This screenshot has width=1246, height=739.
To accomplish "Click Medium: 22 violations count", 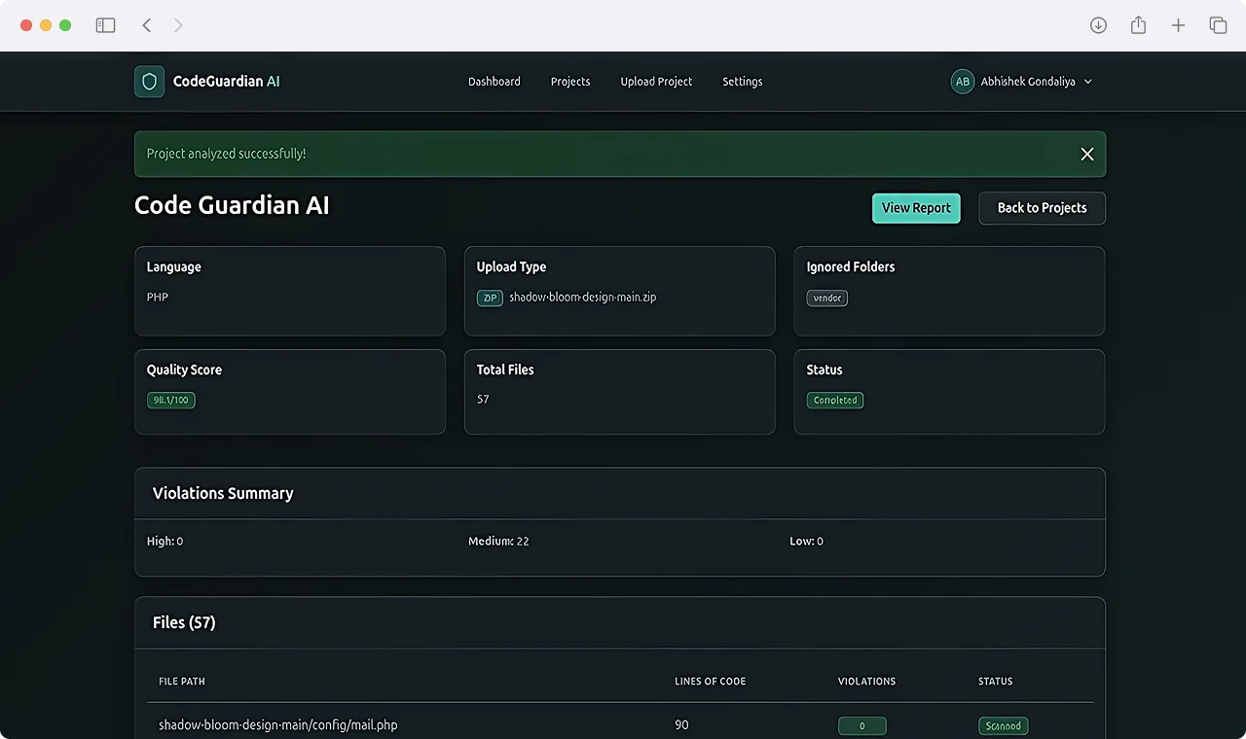I will pyautogui.click(x=498, y=541).
